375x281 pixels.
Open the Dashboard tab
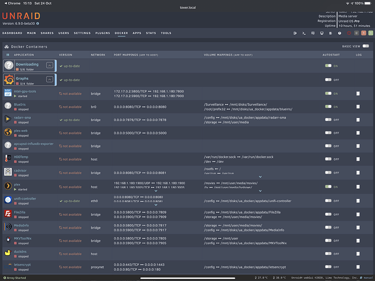[12, 33]
